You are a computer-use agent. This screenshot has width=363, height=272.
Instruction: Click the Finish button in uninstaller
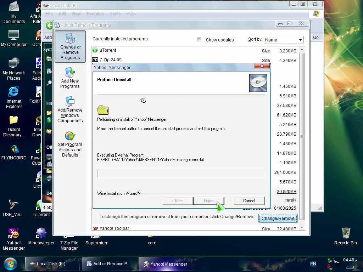pos(208,201)
